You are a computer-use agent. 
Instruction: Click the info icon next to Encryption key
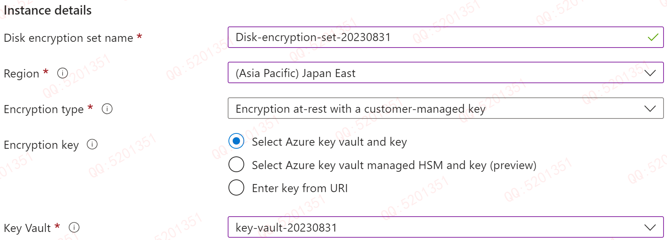pyautogui.click(x=92, y=145)
